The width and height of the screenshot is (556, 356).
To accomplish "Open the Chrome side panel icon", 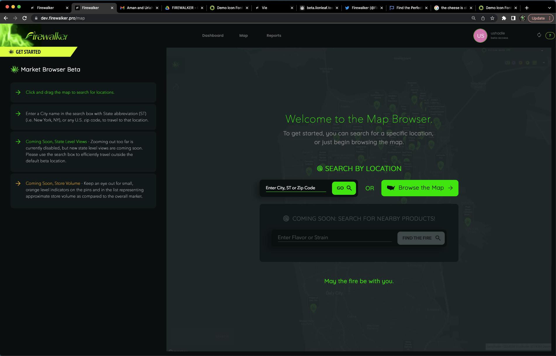I will coord(513,18).
